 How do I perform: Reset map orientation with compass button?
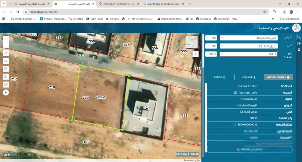[6, 92]
